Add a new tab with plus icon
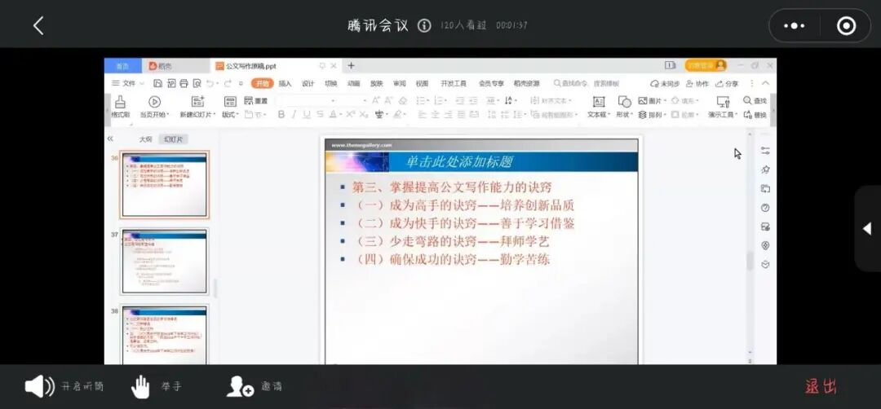 tap(351, 66)
